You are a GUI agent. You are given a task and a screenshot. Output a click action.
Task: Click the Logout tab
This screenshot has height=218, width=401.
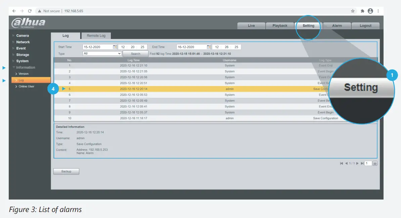[365, 26]
